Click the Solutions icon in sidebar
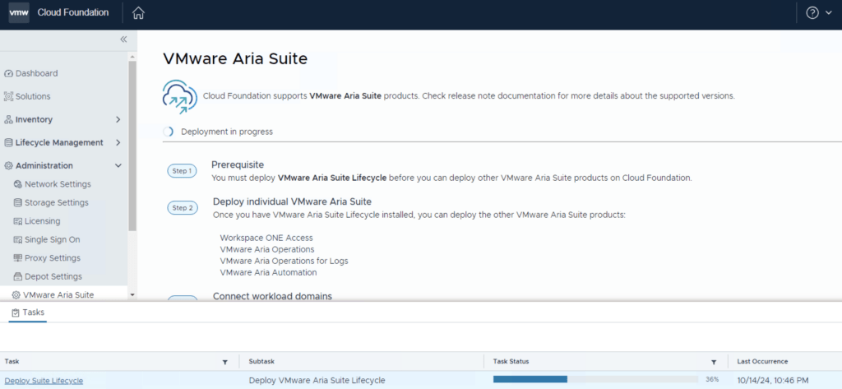 [9, 96]
